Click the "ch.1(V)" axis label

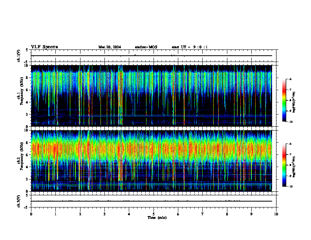(x=19, y=56)
